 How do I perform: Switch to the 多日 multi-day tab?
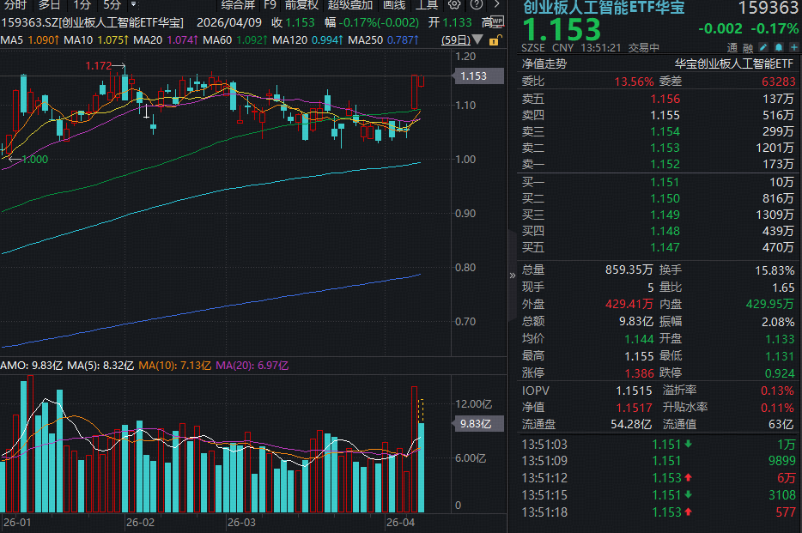49,4
